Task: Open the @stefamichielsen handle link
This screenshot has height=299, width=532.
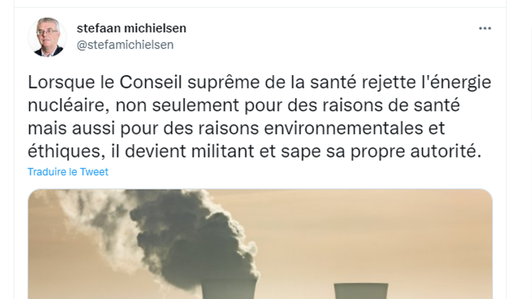Action: 125,45
